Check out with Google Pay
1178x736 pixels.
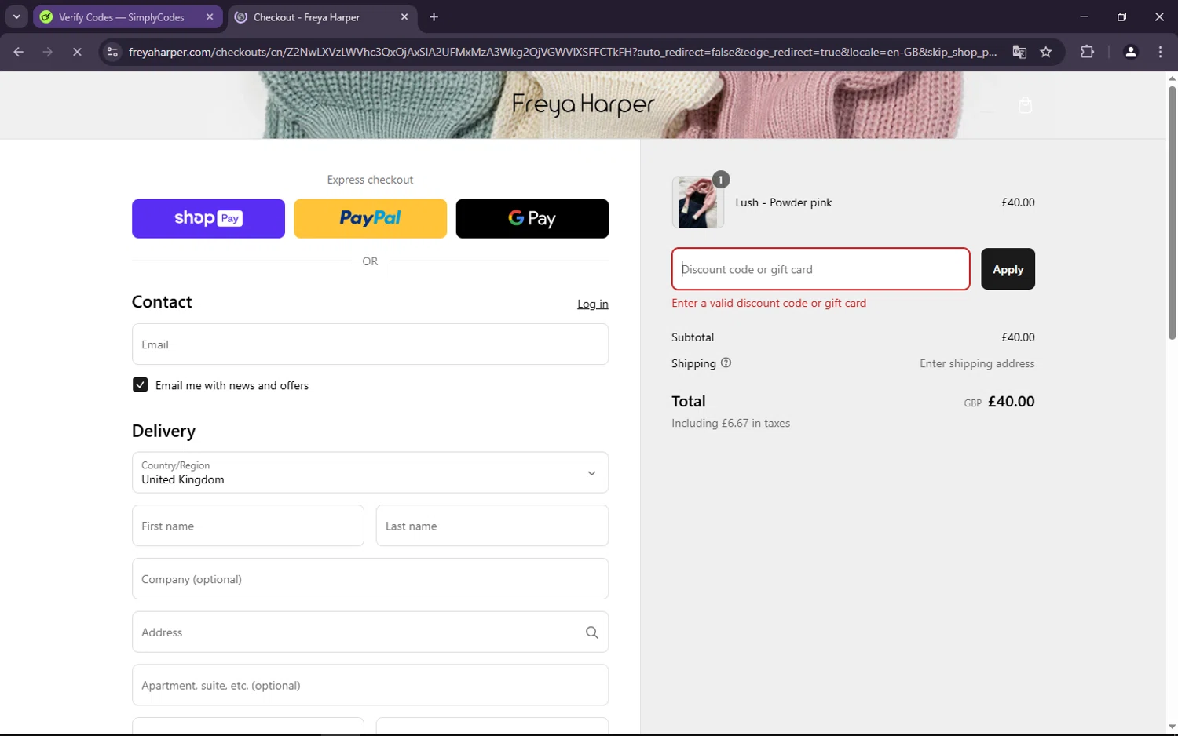point(532,218)
